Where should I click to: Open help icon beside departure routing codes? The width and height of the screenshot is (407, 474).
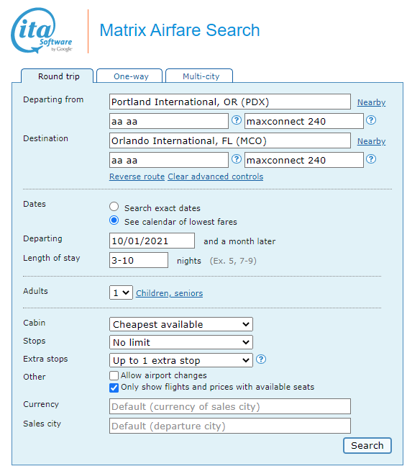pyautogui.click(x=237, y=120)
